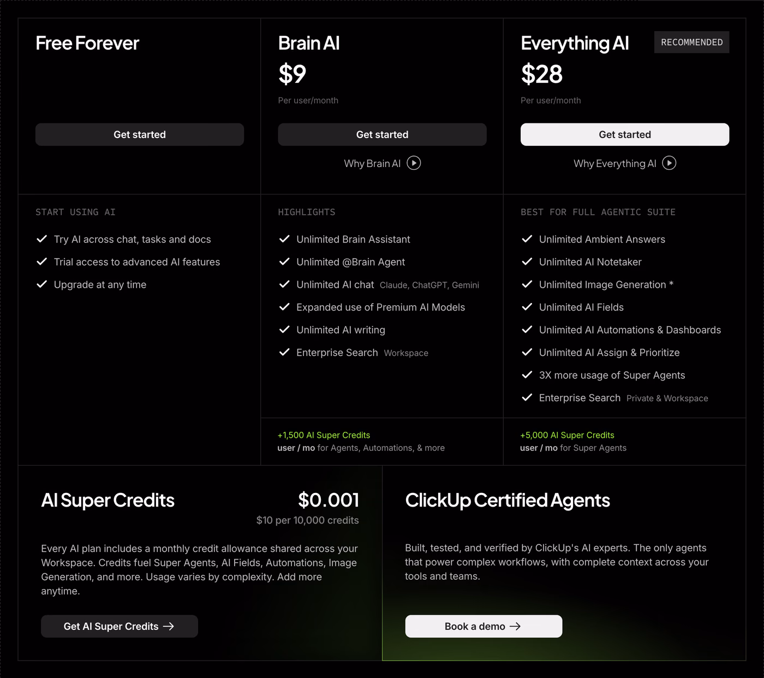764x678 pixels.
Task: Click the Brain AI plan title
Action: (x=309, y=43)
